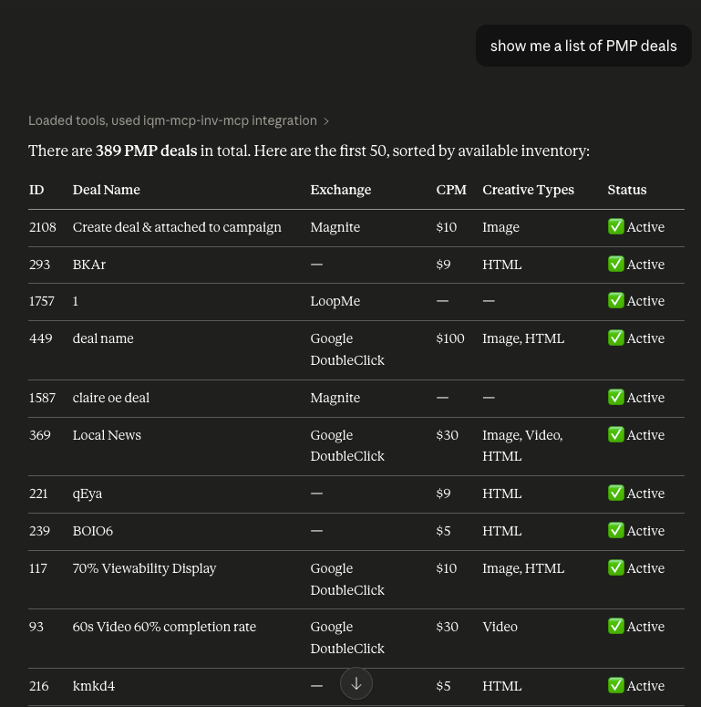Click ID cell '449'

(40, 338)
